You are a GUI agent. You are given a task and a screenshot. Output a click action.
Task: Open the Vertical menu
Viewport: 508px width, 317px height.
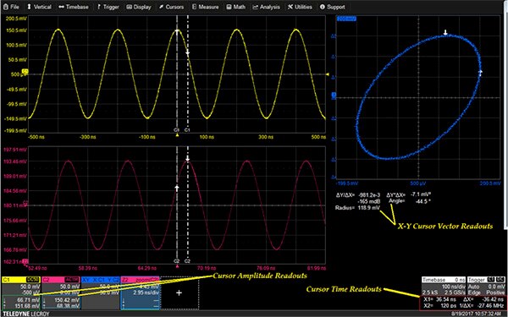pyautogui.click(x=39, y=7)
